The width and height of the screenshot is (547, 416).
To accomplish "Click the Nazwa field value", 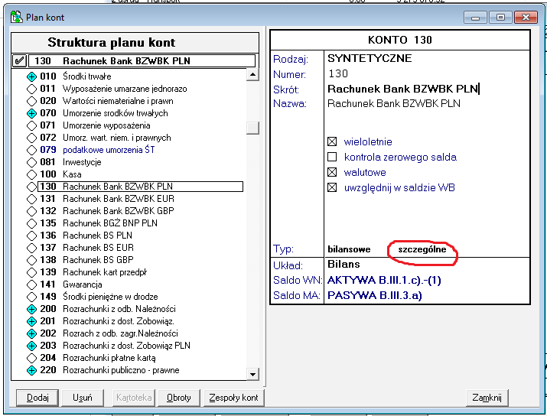I will pos(394,103).
